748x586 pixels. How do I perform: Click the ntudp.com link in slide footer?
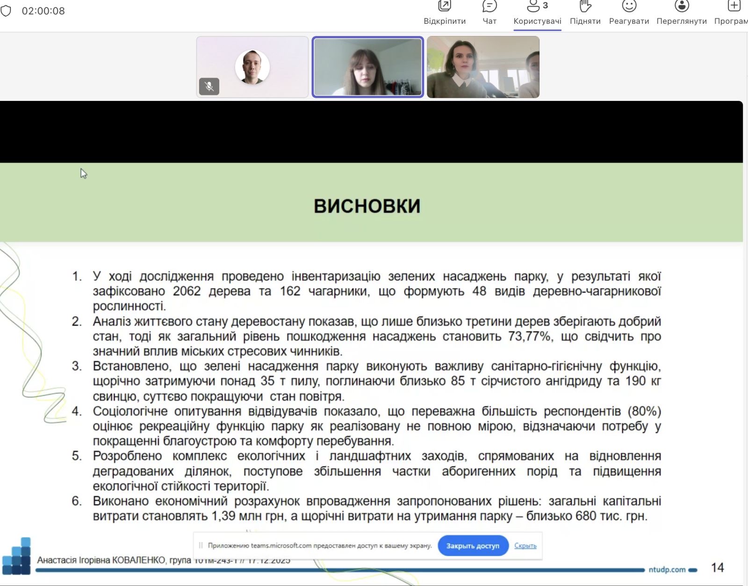point(667,570)
